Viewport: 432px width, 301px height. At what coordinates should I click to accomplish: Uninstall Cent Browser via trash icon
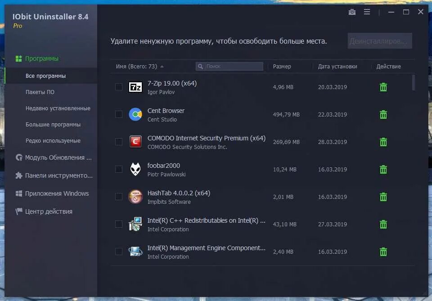click(383, 115)
